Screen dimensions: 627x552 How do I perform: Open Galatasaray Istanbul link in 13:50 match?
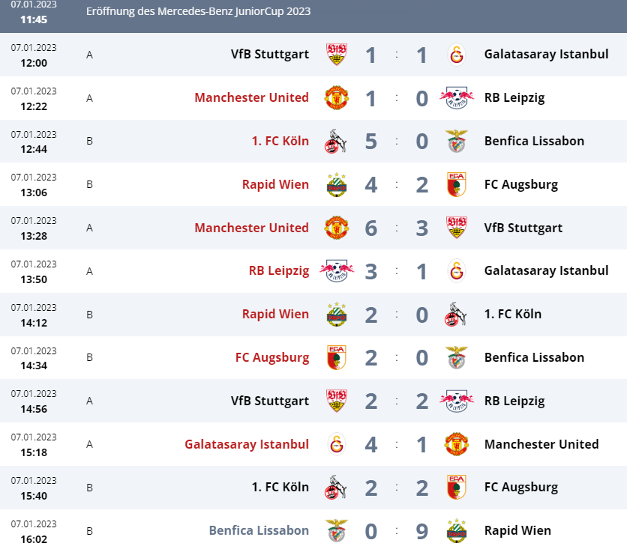(x=546, y=271)
